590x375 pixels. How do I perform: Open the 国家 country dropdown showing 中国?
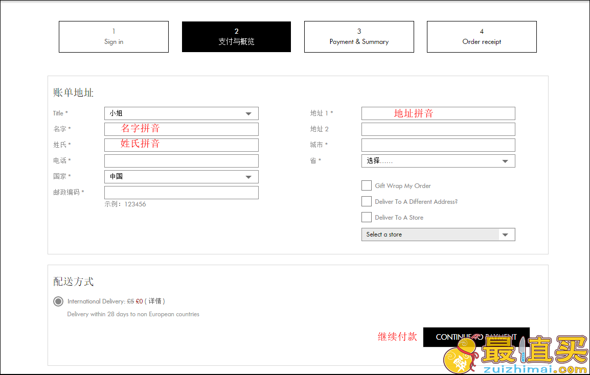coord(181,176)
